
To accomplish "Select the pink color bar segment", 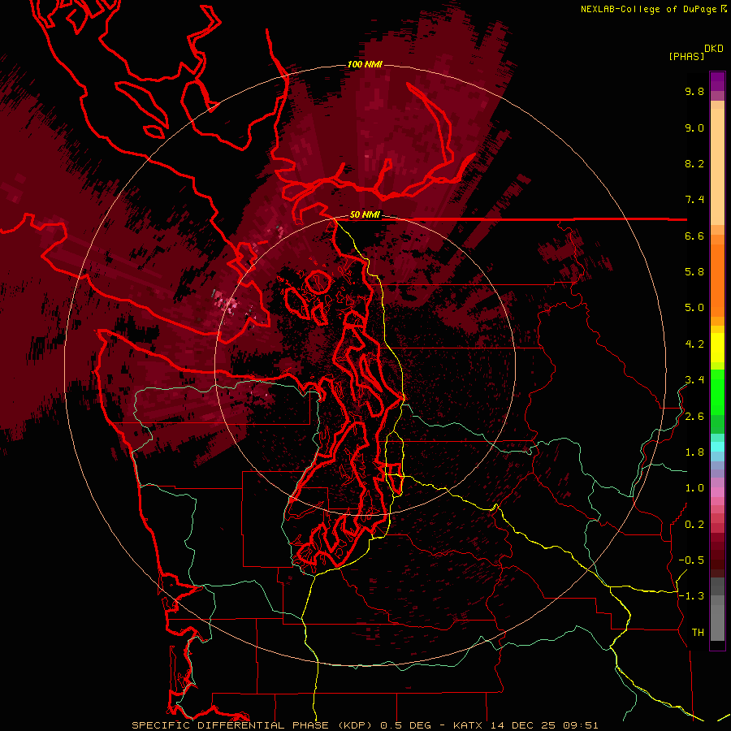I will [717, 492].
